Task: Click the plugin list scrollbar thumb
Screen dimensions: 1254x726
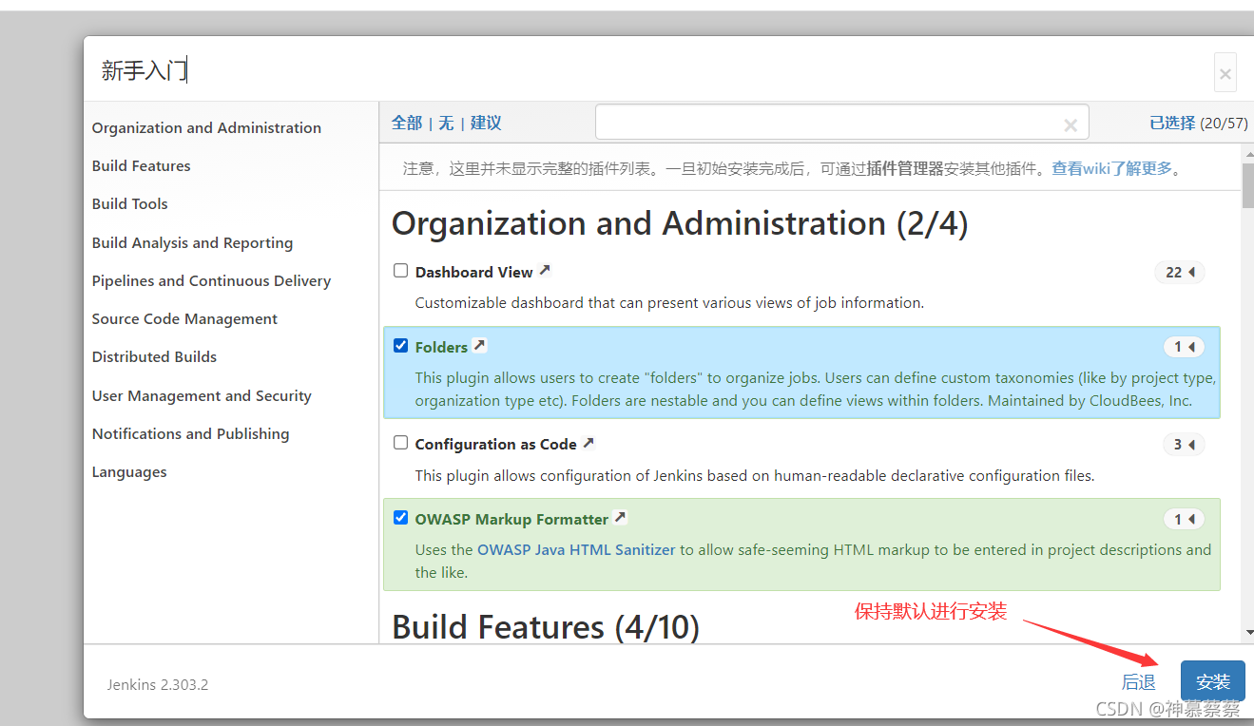Action: (1247, 185)
